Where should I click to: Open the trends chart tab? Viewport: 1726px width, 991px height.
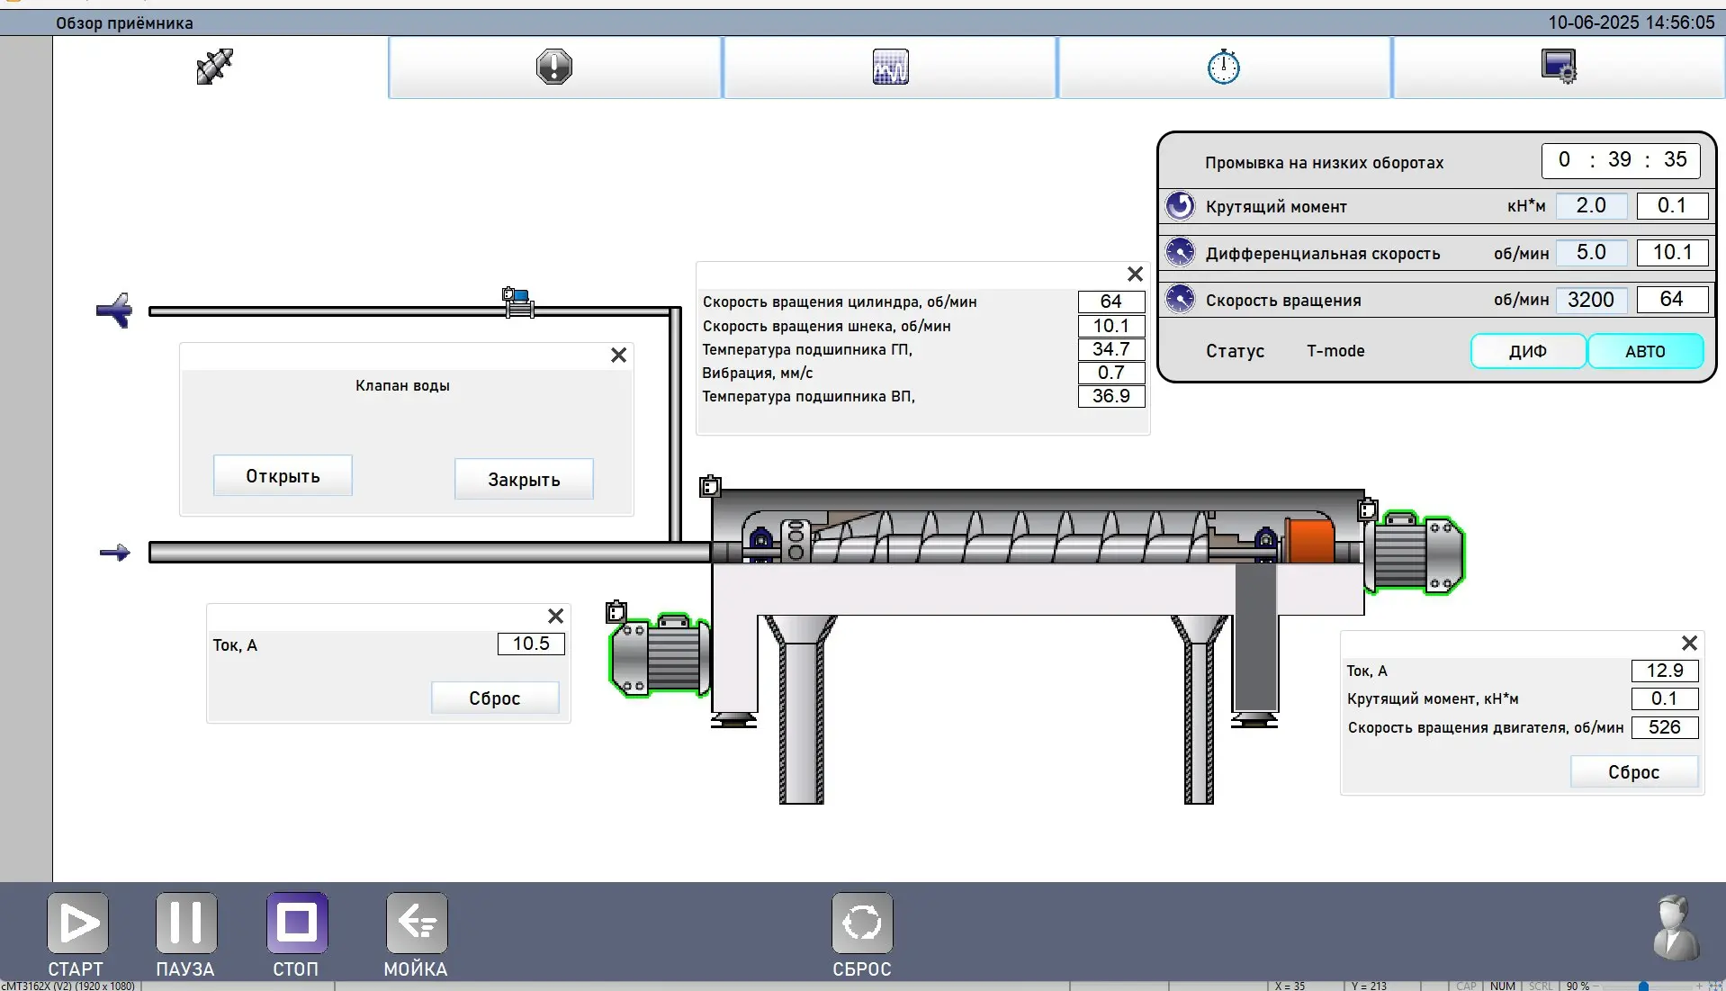point(890,68)
